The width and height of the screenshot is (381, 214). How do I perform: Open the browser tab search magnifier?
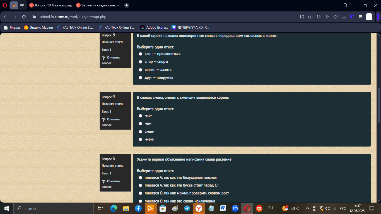(x=345, y=5)
